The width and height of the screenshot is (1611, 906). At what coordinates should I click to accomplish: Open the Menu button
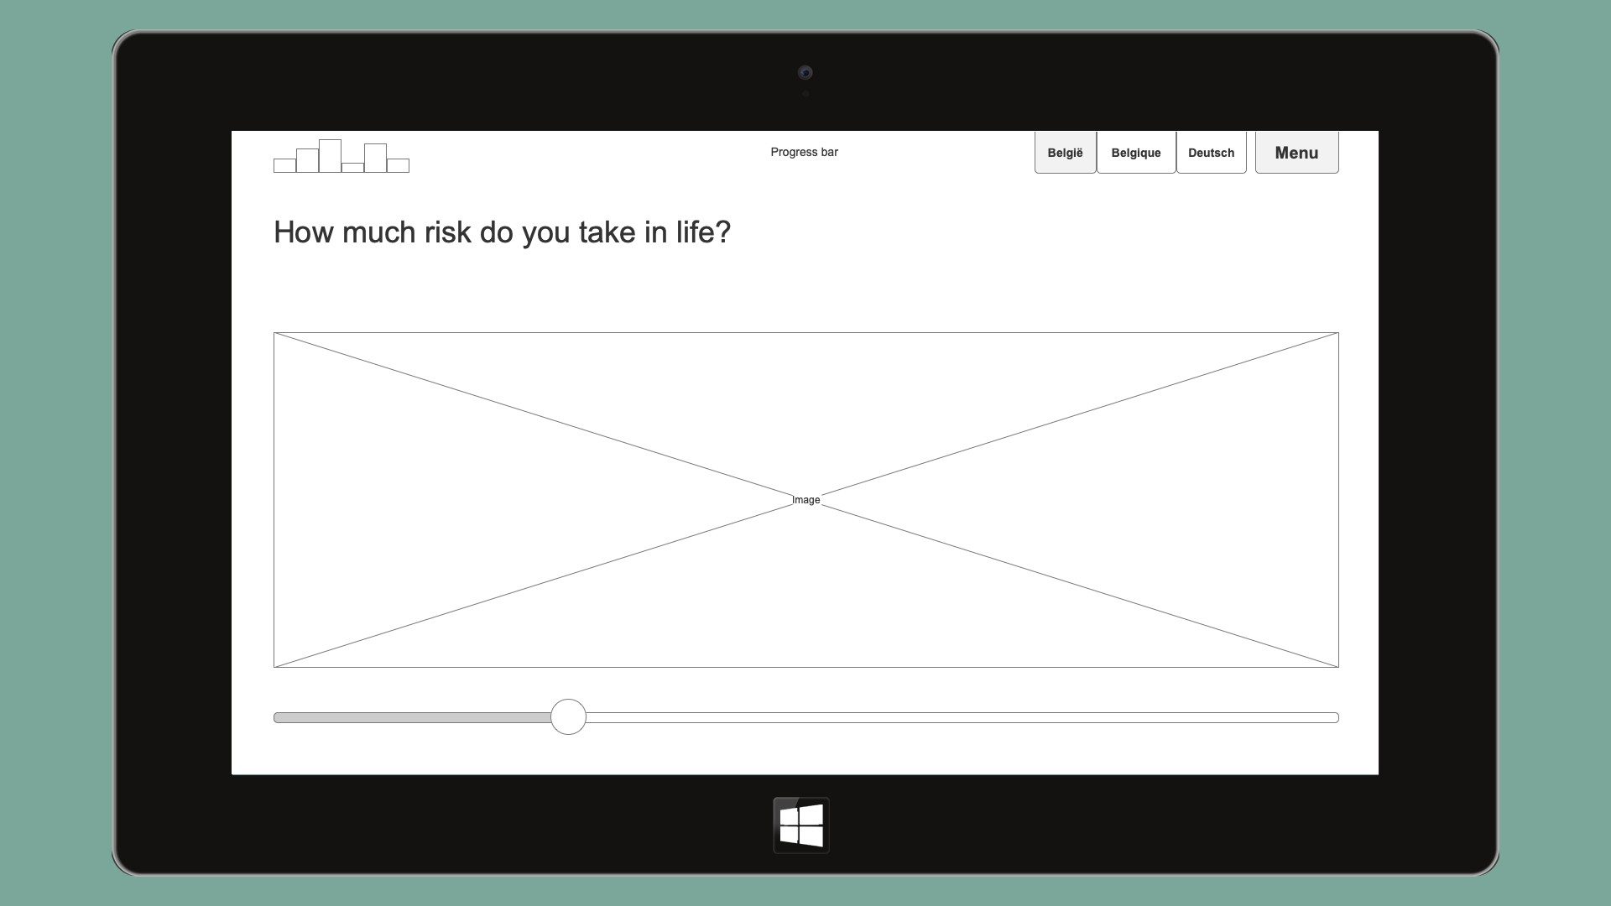1296,153
